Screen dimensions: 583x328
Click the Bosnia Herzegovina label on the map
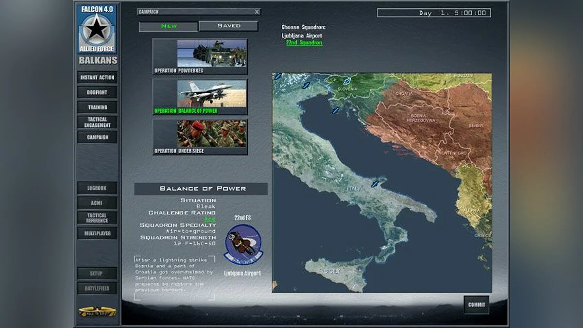(x=421, y=118)
